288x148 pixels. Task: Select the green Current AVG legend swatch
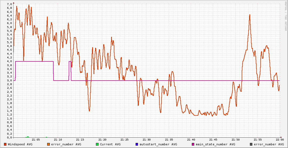point(97,144)
